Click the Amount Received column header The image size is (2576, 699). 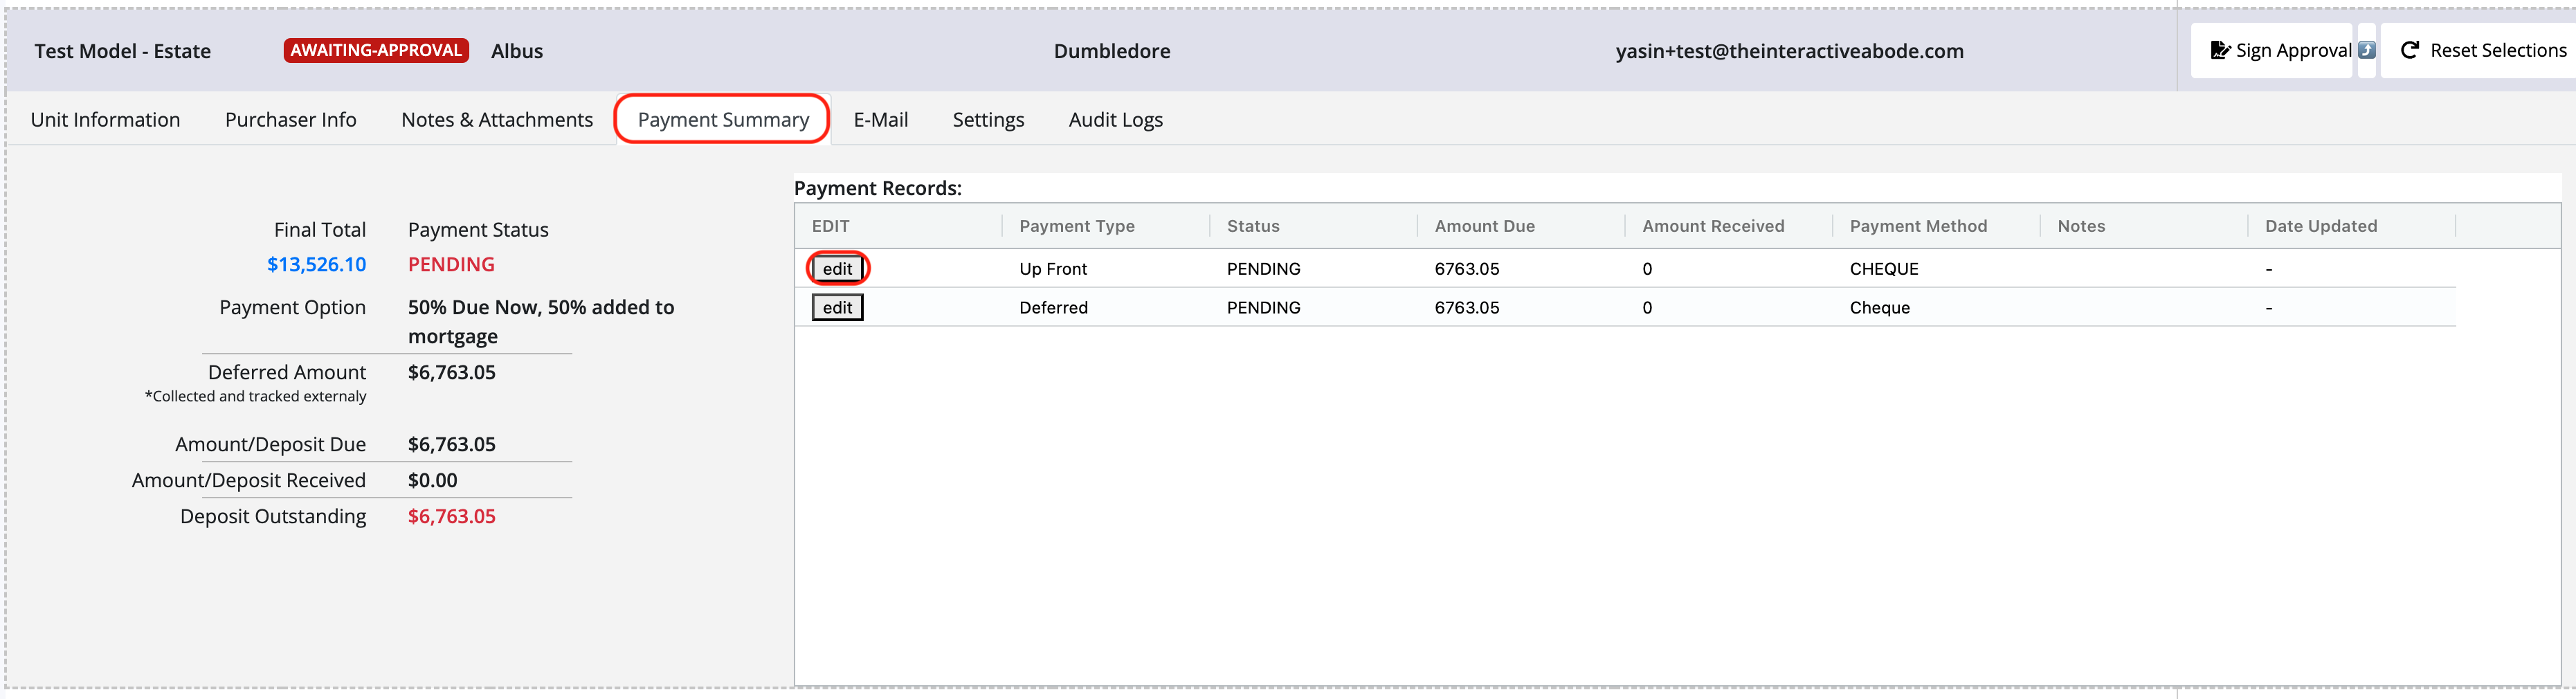1713,226
